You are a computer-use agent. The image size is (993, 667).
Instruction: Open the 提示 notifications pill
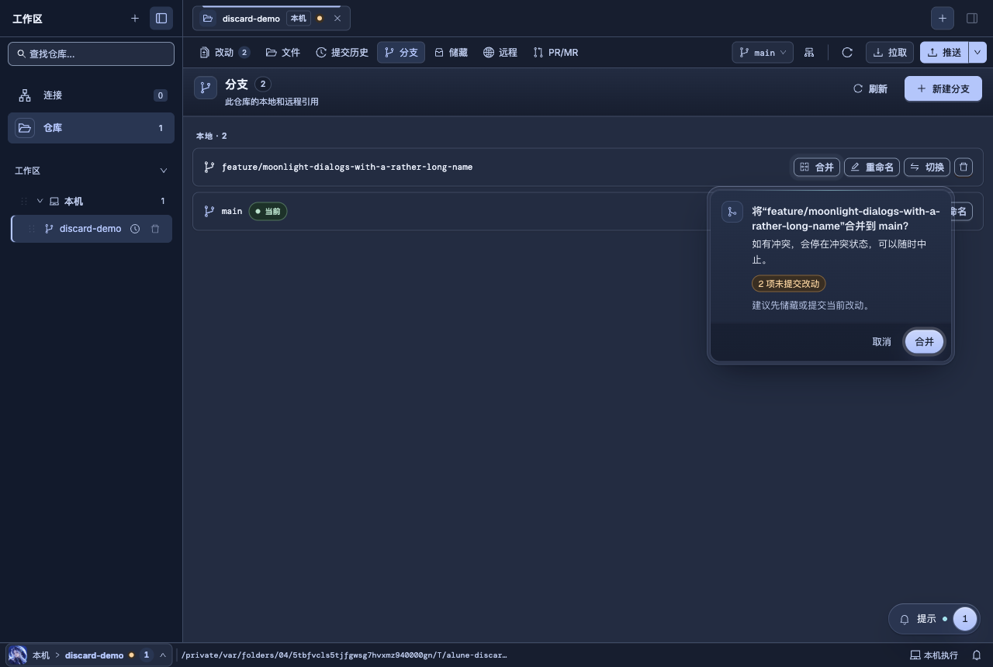click(x=934, y=618)
